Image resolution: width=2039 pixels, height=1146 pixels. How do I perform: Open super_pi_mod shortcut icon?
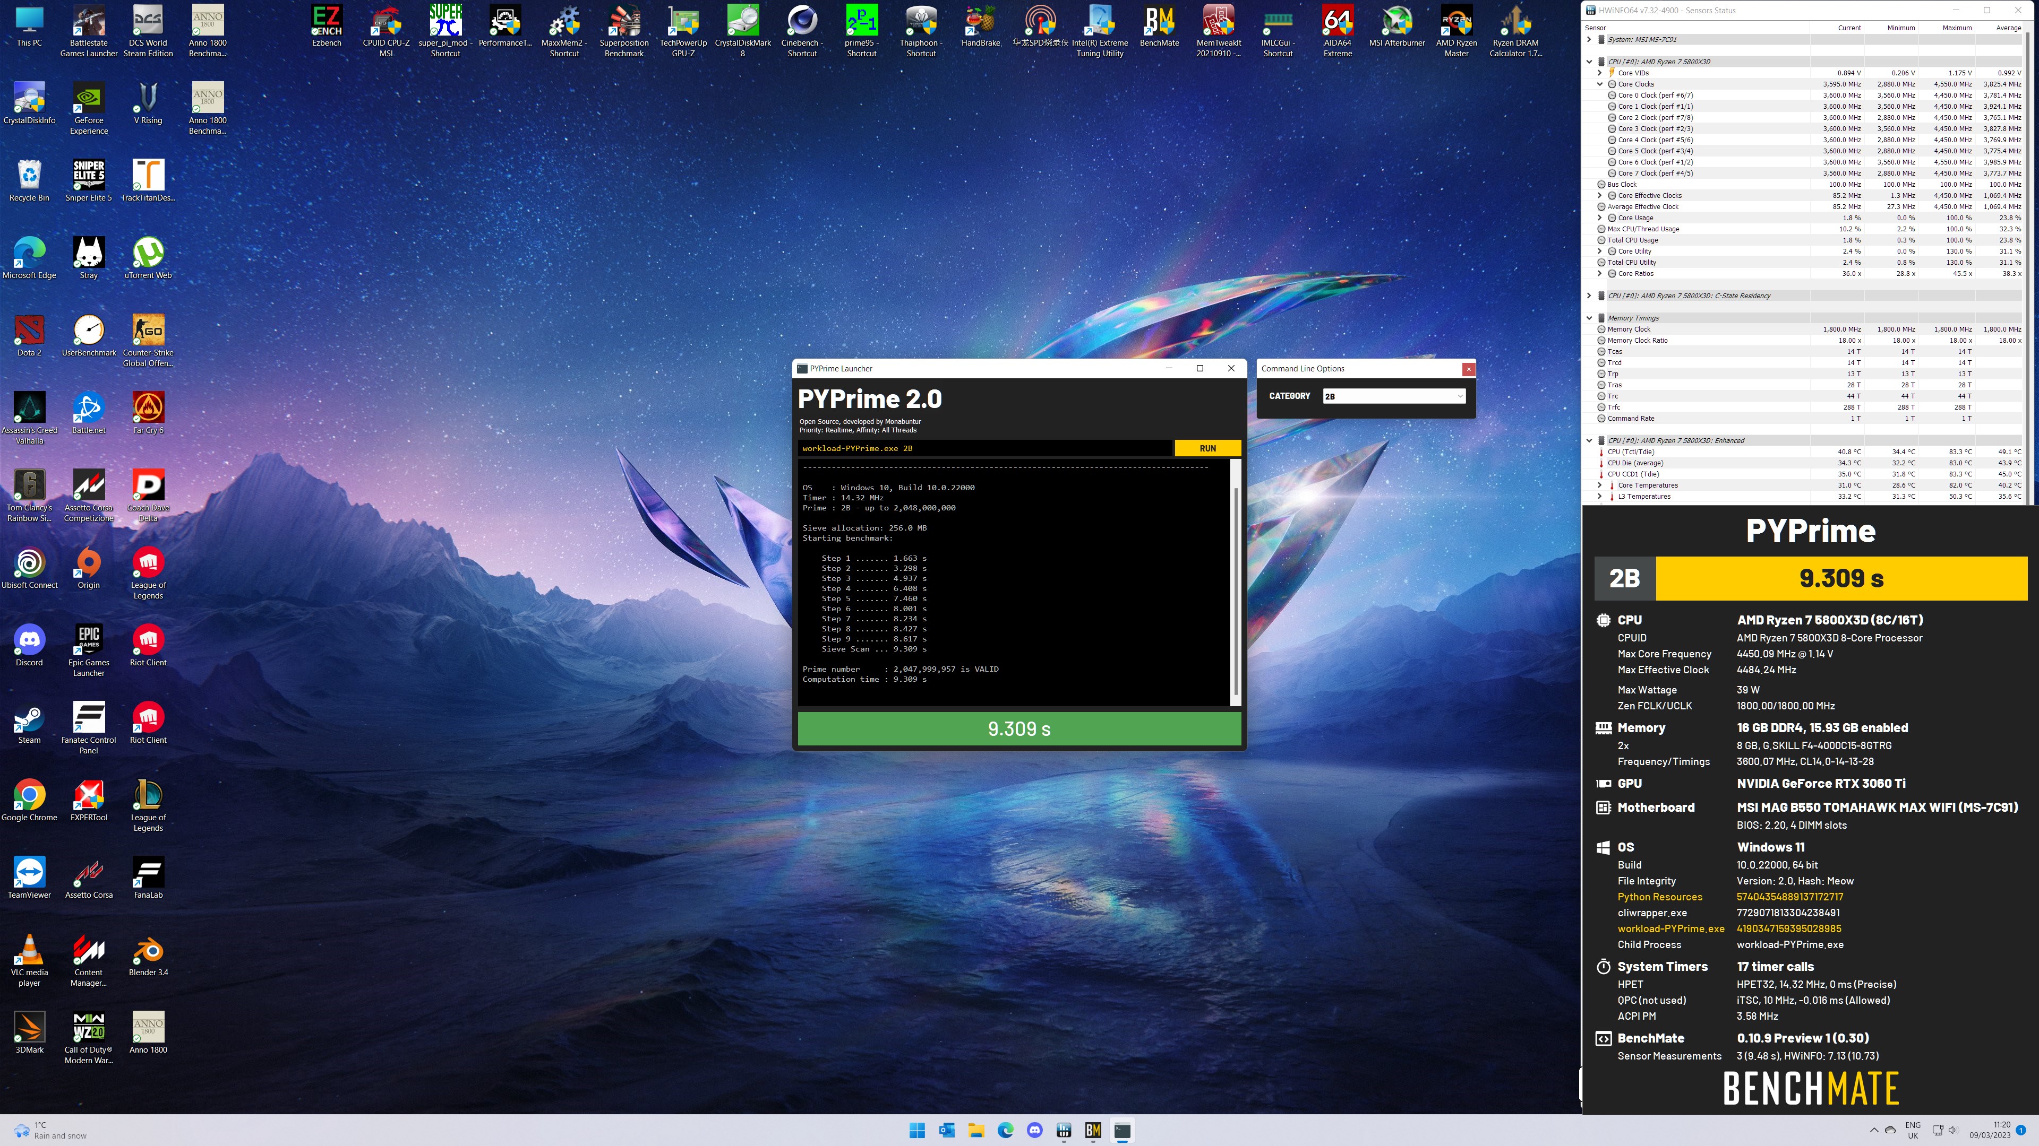pos(446,31)
